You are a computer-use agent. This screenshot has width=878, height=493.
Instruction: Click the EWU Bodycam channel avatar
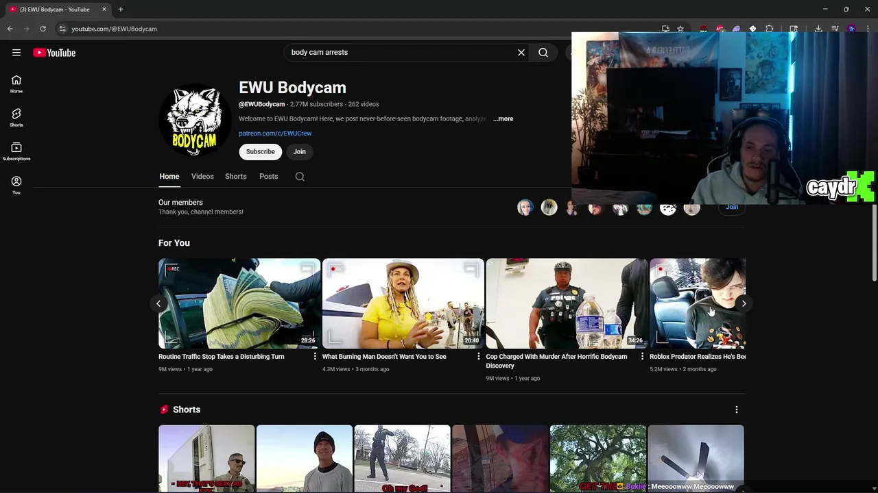[x=195, y=119]
